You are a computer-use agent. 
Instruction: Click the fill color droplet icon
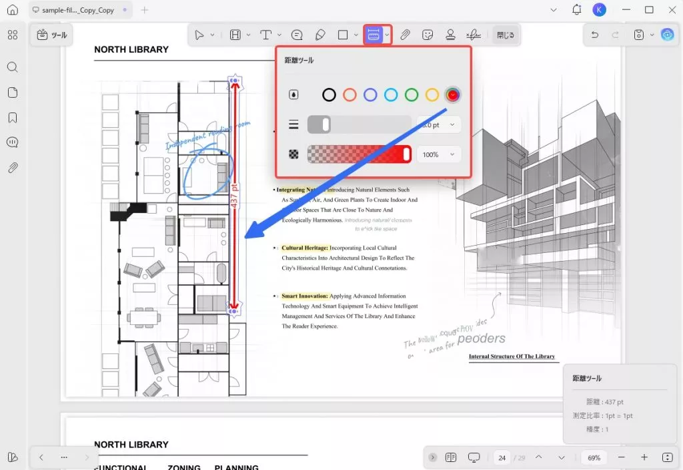[293, 95]
